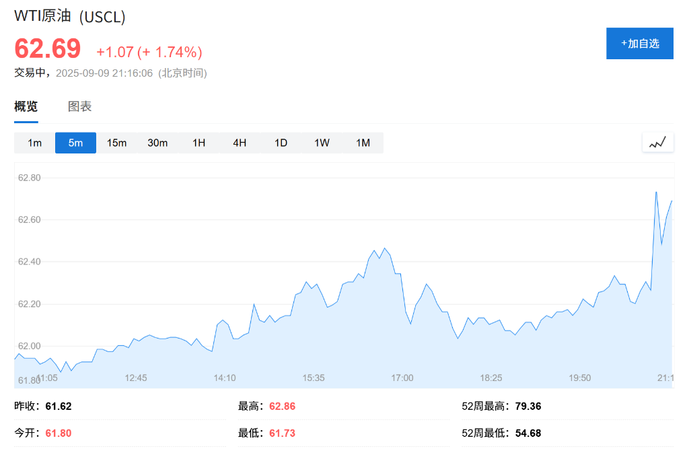The width and height of the screenshot is (689, 453).
Task: Select the 1W interval
Action: [322, 143]
